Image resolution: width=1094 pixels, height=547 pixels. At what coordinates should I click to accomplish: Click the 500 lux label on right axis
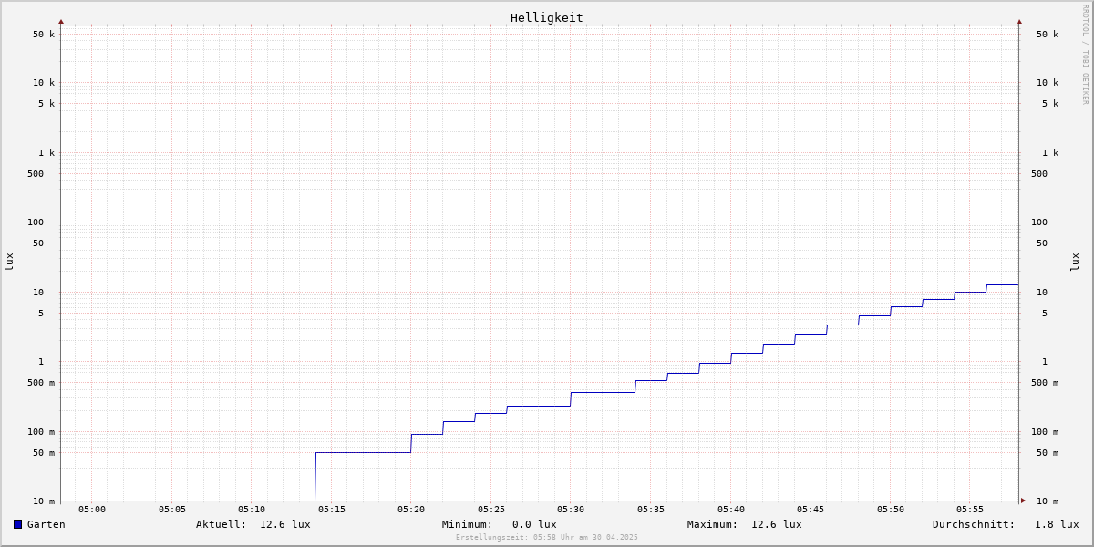(1039, 174)
